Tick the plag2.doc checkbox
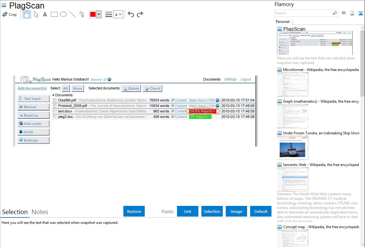The height and width of the screenshot is (247, 365). coord(55,117)
